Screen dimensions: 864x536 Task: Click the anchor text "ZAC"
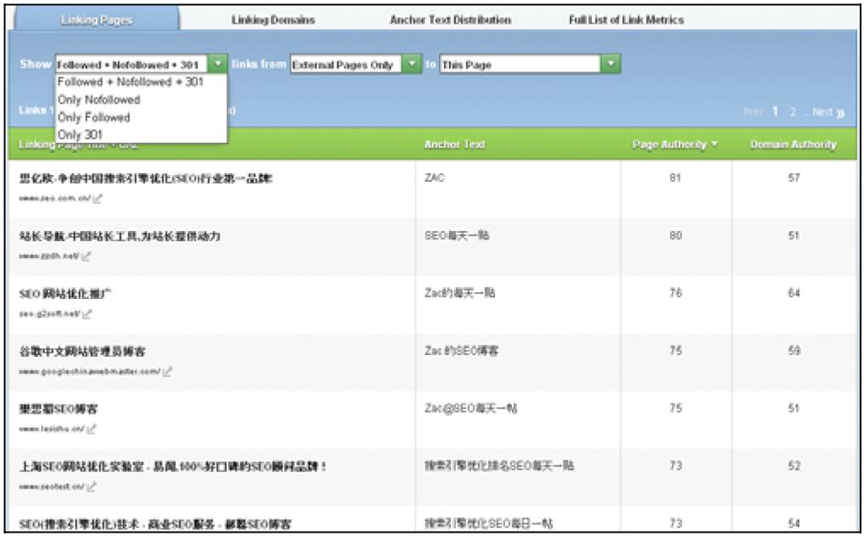pyautogui.click(x=435, y=178)
